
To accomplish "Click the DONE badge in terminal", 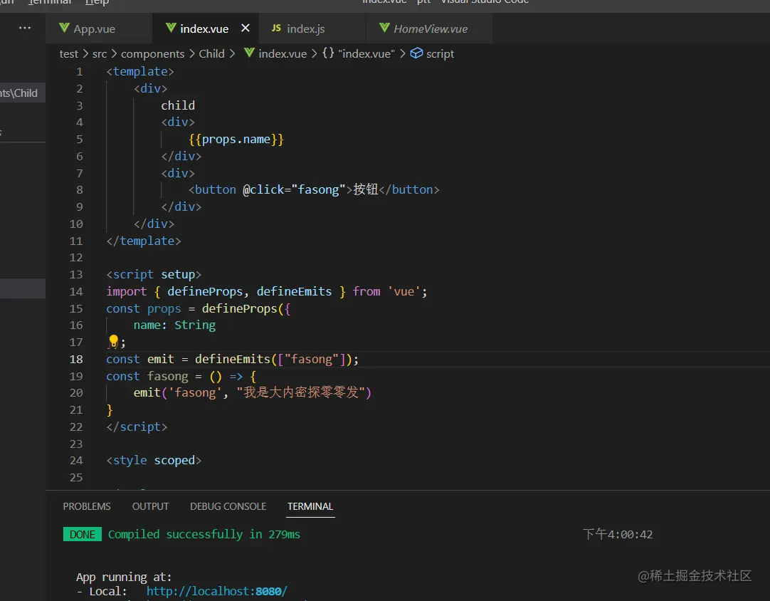I will click(x=83, y=534).
